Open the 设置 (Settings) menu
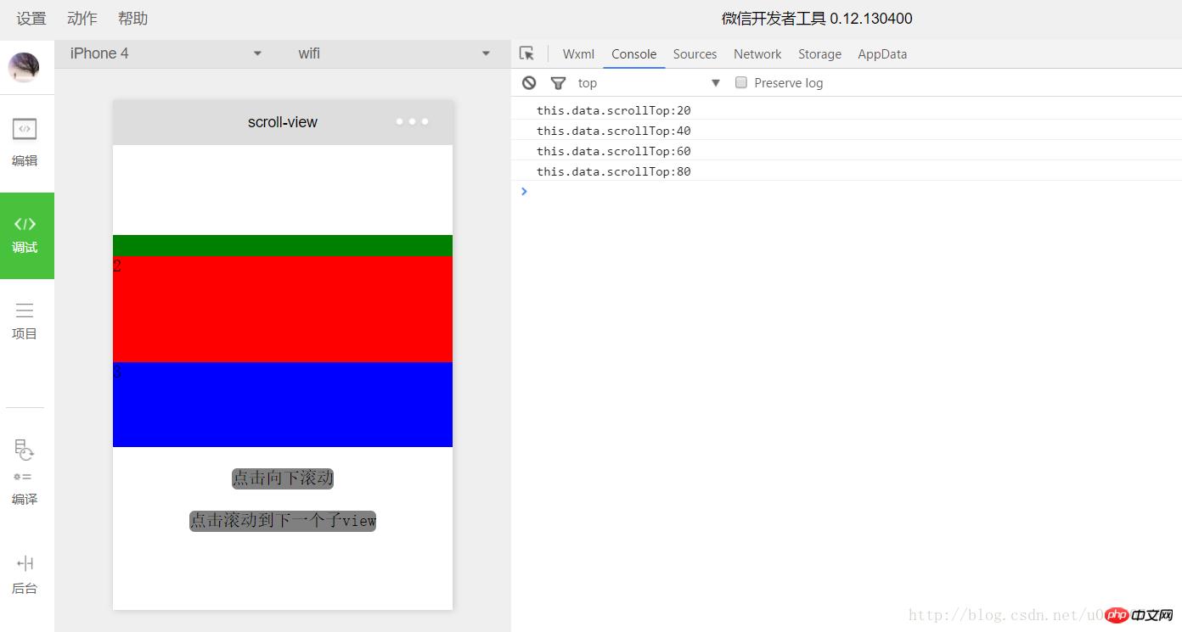 (31, 18)
